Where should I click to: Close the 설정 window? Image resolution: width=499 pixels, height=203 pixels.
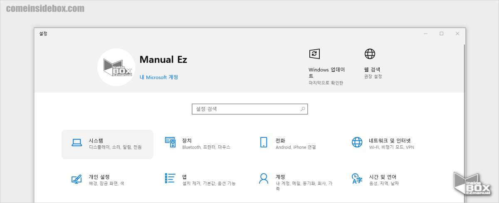coord(457,34)
